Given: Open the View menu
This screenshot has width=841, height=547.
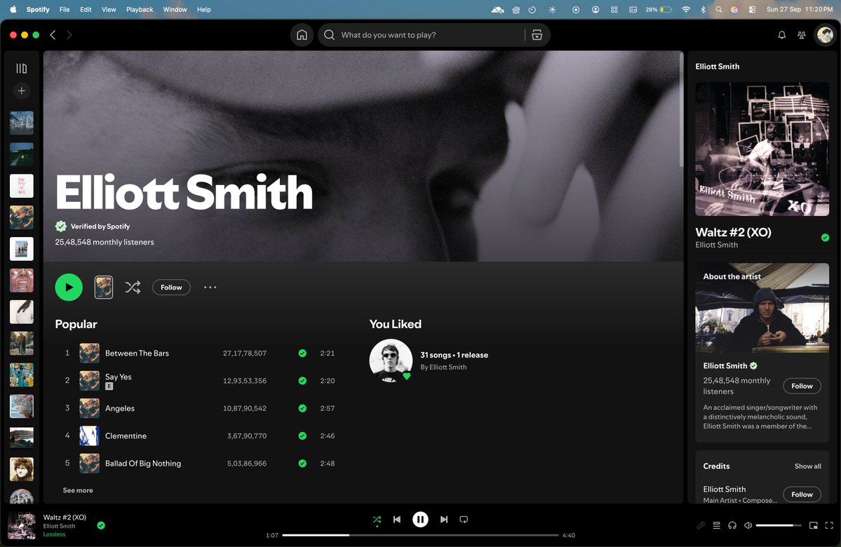Looking at the screenshot, I should point(109,10).
